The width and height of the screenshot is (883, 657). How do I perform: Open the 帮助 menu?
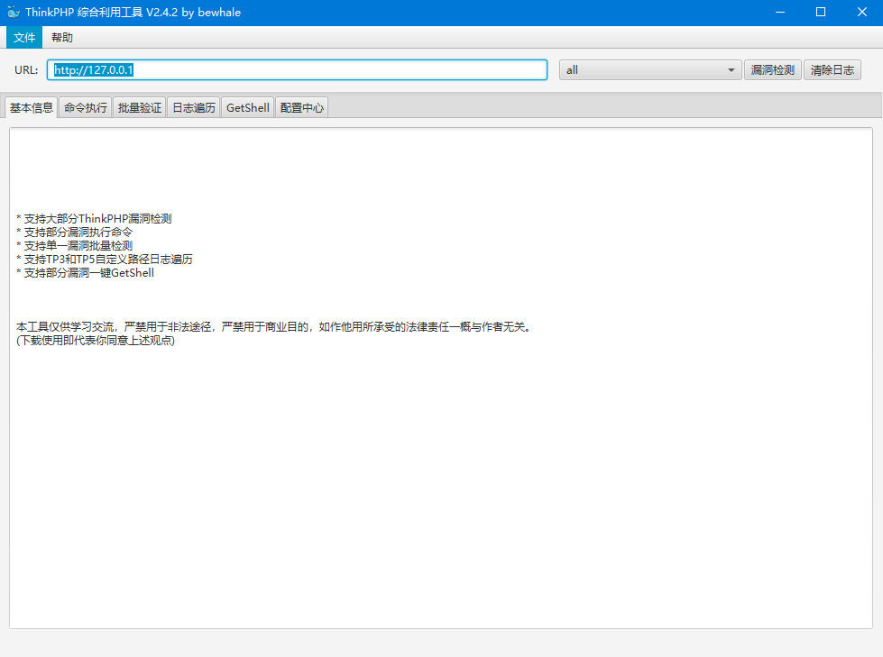click(x=62, y=37)
